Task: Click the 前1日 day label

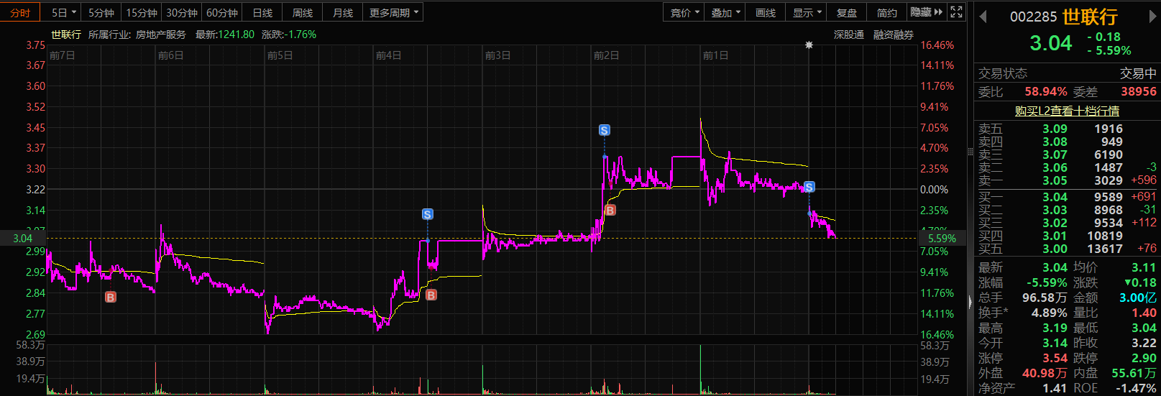Action: pos(715,55)
